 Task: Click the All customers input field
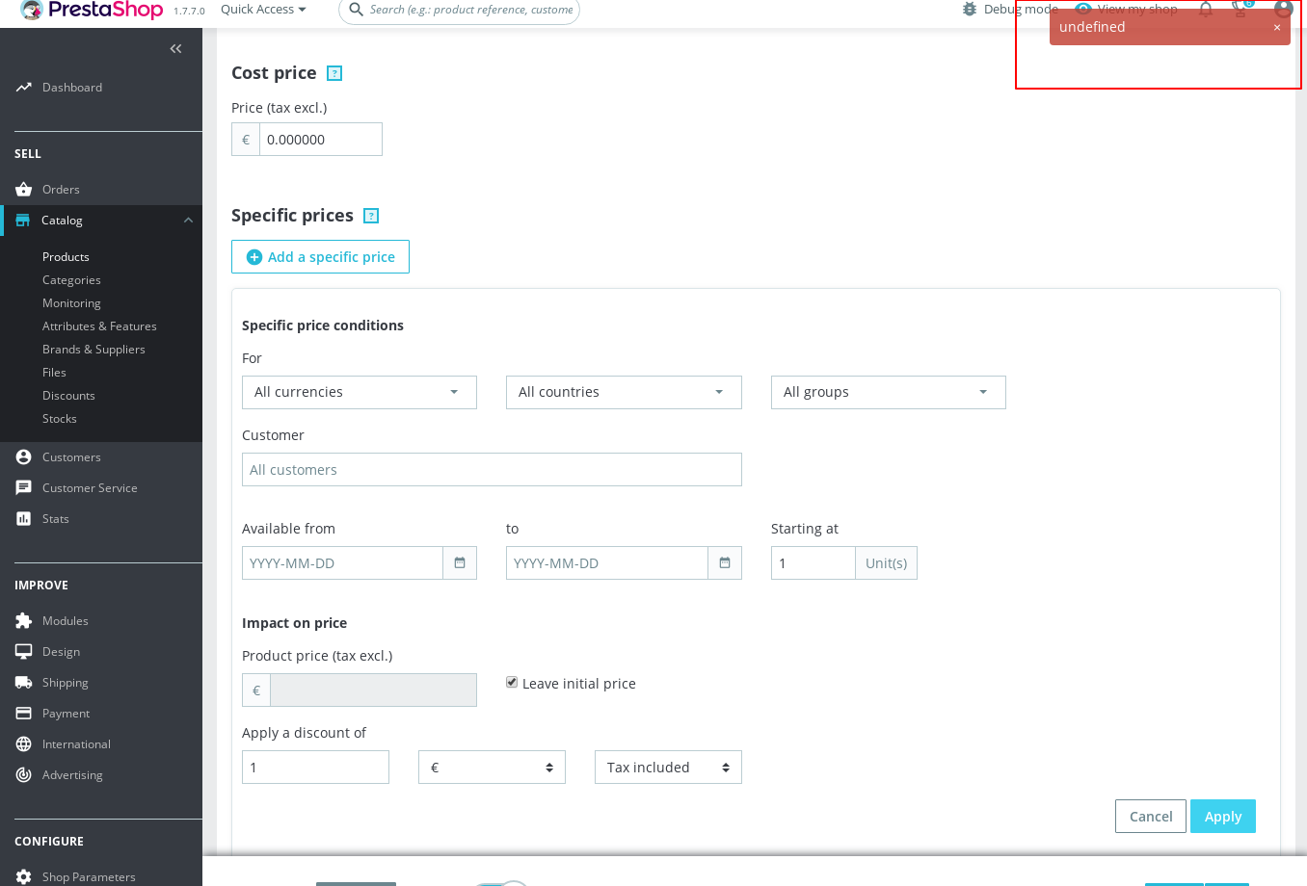492,469
